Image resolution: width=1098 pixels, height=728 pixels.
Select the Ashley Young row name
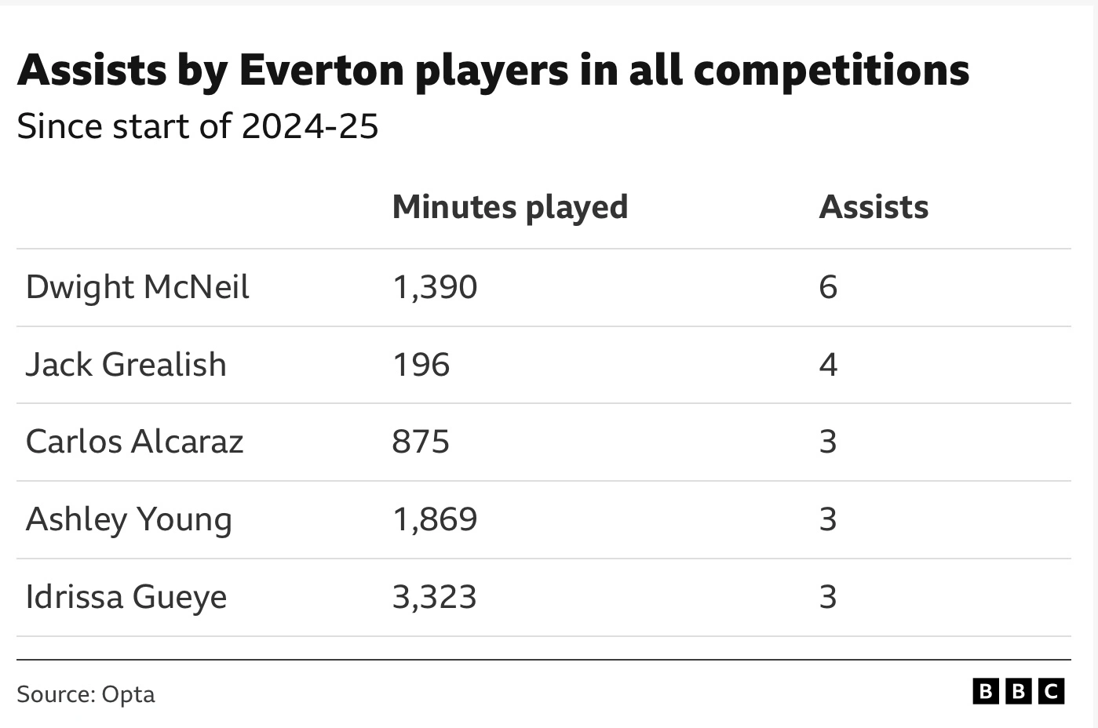coord(129,519)
